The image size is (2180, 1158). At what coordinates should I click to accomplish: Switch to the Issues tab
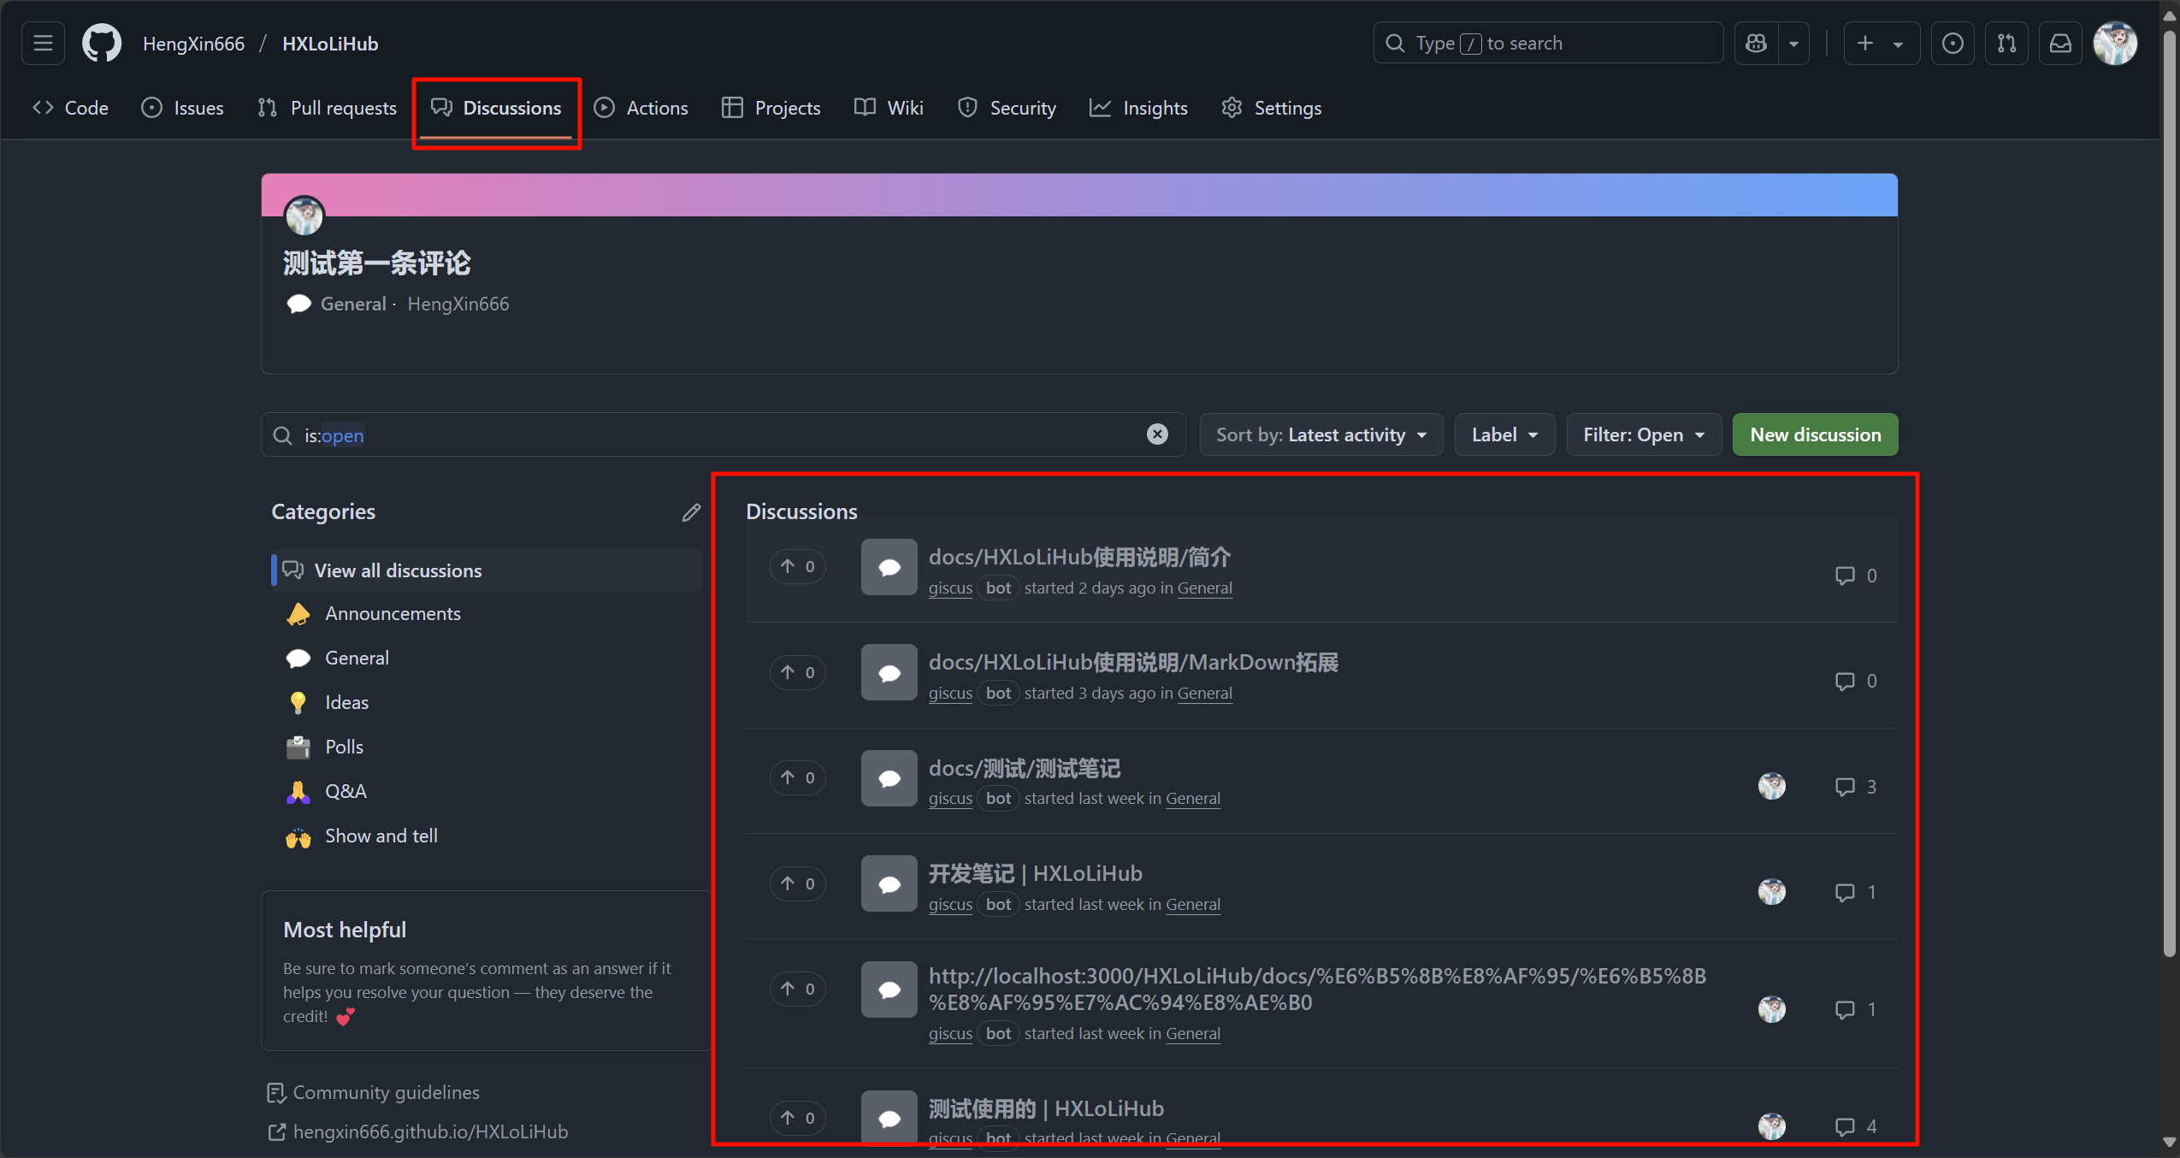click(182, 108)
